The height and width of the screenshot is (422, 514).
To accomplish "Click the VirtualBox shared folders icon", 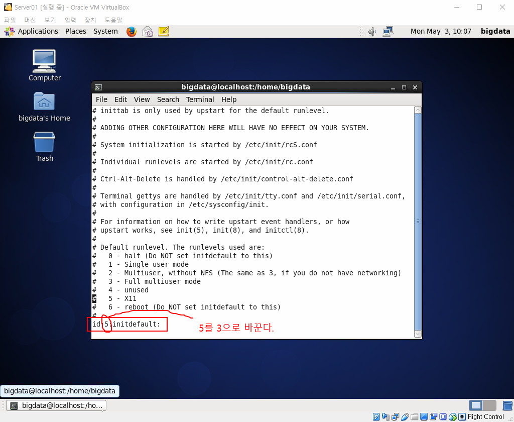I will (x=414, y=417).
